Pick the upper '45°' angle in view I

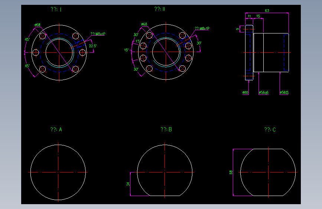pyautogui.click(x=27, y=39)
